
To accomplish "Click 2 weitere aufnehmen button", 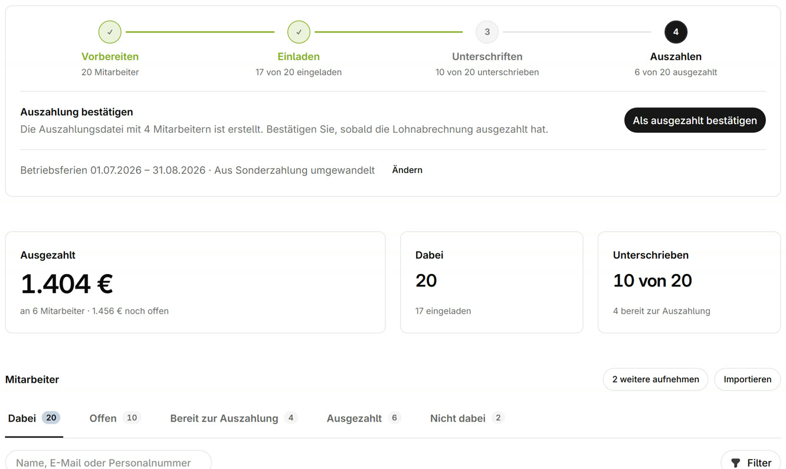I will pos(655,379).
